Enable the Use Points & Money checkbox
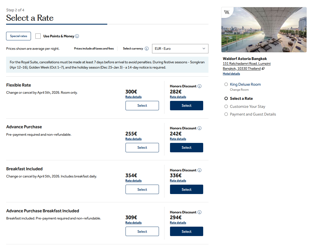Image resolution: width=311 pixels, height=246 pixels. click(x=38, y=36)
